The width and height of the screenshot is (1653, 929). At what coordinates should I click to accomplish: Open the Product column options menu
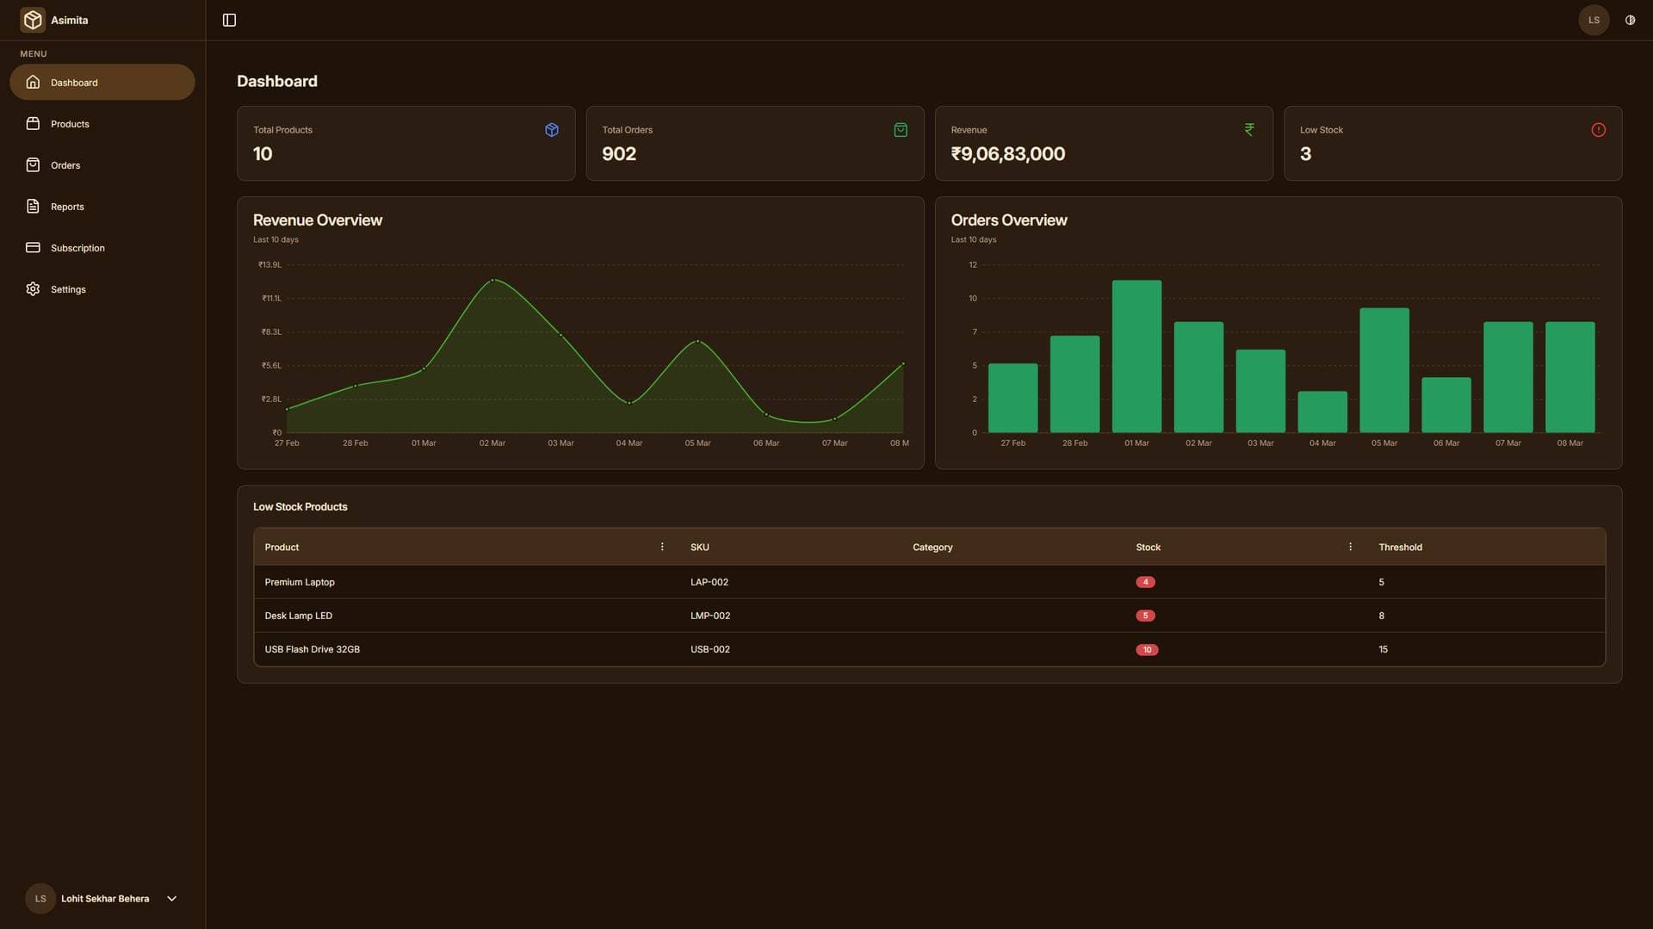662,546
